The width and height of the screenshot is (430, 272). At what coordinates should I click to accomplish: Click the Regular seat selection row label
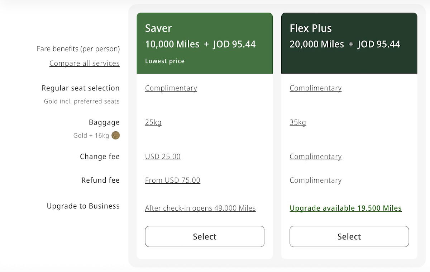coord(81,88)
